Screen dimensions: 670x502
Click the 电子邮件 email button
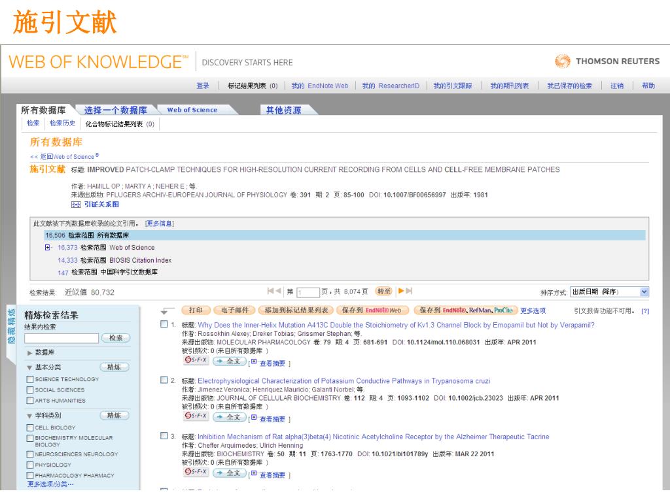(x=235, y=310)
